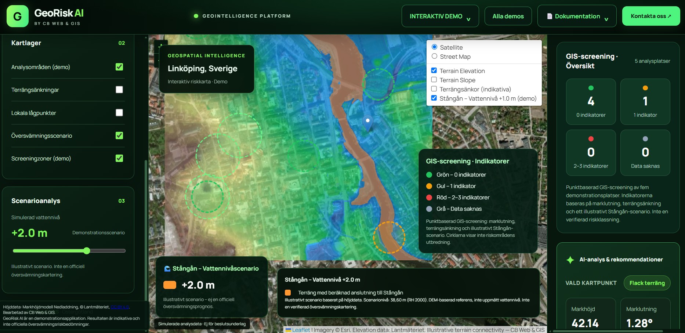
Task: Expand the INTERAKTIV DEMO dropdown
Action: (x=440, y=16)
